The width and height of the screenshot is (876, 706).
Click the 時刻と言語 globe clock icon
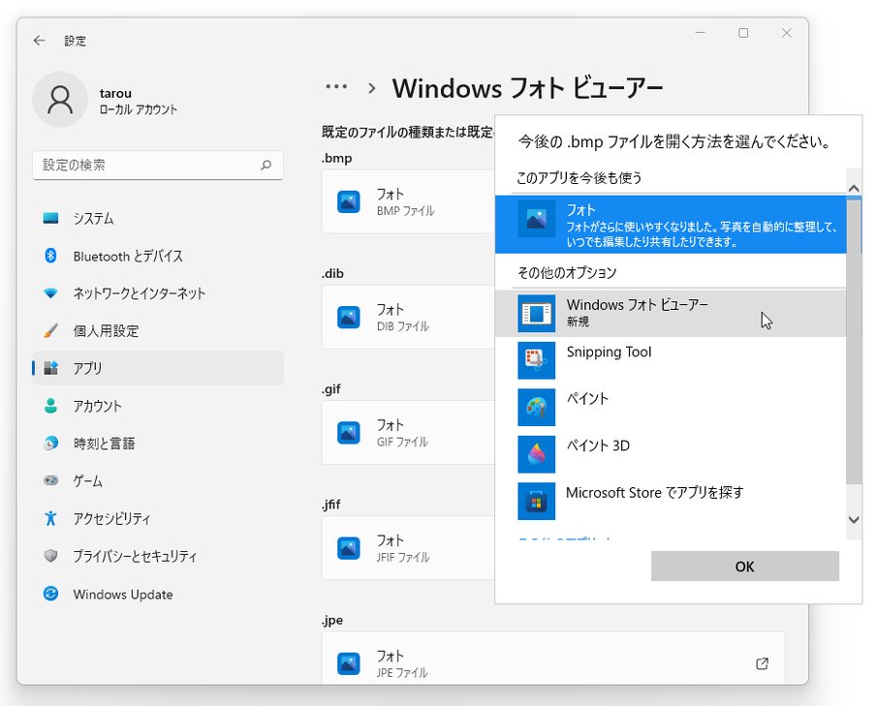50,443
